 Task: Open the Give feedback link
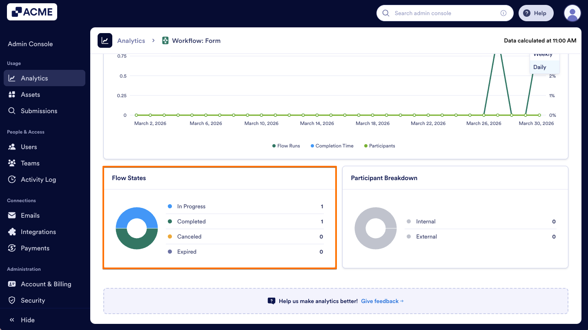[x=380, y=301]
